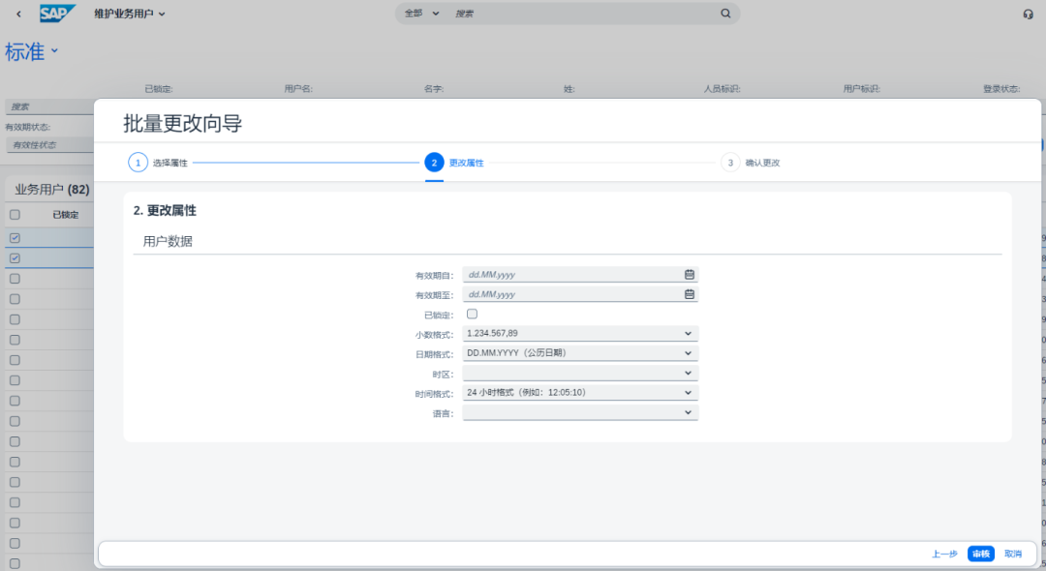Click the 审核 button
The width and height of the screenshot is (1046, 571).
[980, 553]
